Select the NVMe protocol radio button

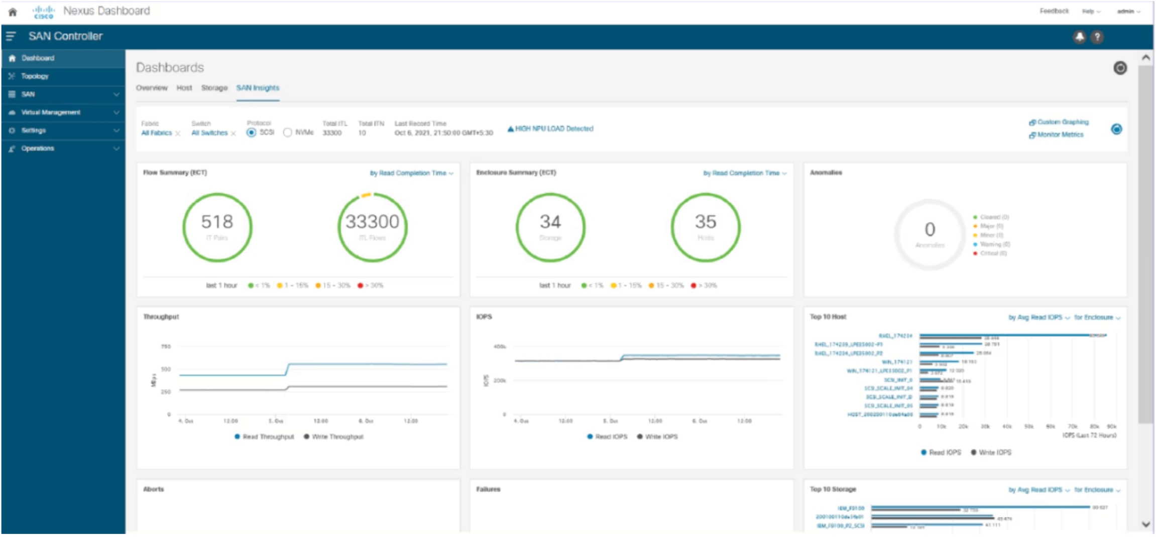click(x=287, y=132)
